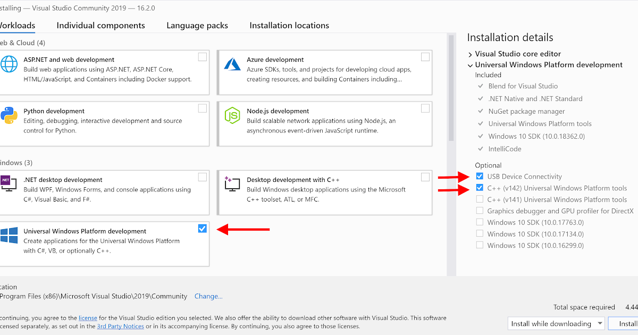Click the ASP.NET globe icon
This screenshot has height=335, width=638.
[9, 64]
